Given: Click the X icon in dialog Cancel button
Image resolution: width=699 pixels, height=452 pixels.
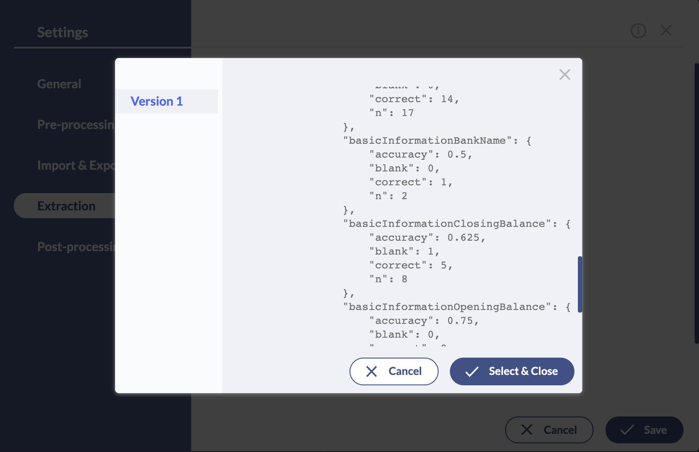Looking at the screenshot, I should pyautogui.click(x=372, y=371).
